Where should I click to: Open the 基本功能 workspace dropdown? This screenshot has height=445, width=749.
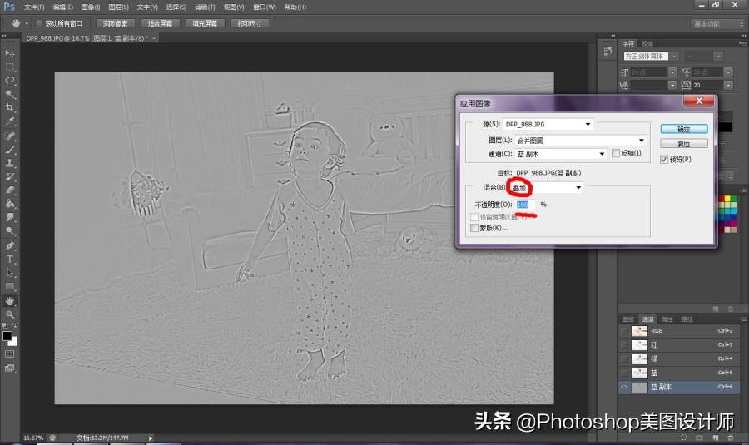point(718,24)
